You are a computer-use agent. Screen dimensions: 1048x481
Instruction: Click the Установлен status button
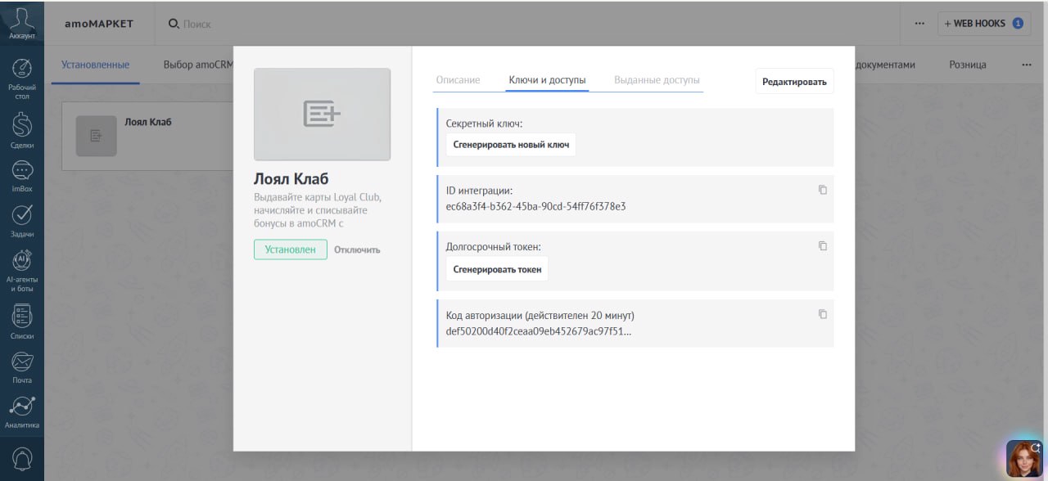click(290, 249)
